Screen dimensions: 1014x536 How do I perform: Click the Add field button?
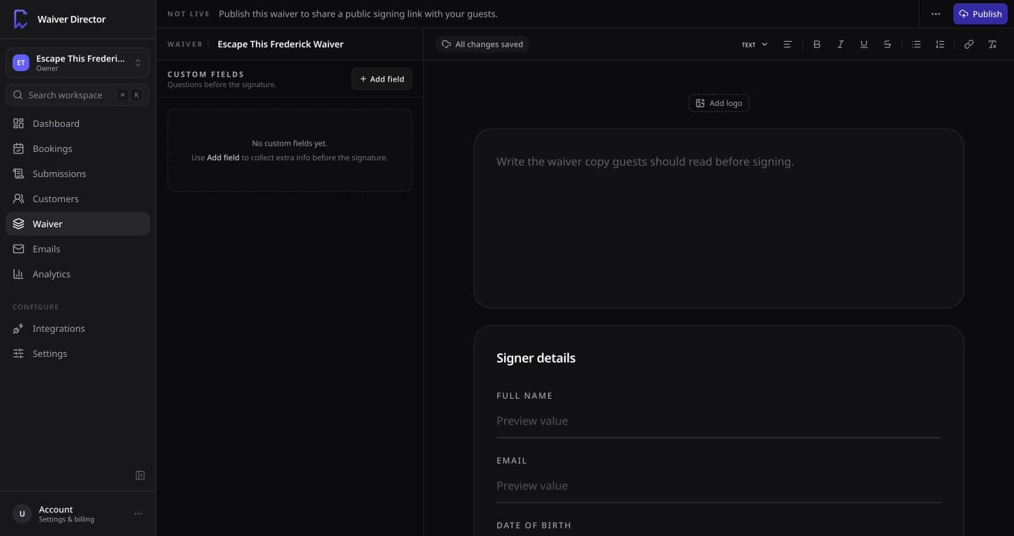tap(381, 79)
